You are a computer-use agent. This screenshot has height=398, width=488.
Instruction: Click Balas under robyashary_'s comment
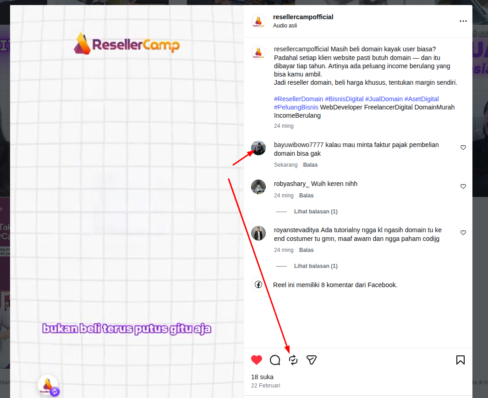point(306,196)
